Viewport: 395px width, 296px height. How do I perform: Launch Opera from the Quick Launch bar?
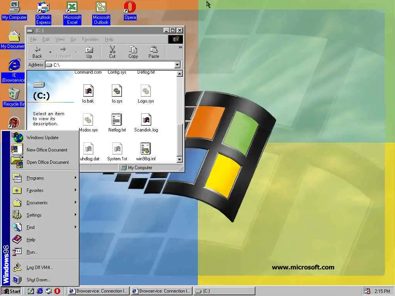pos(57,291)
